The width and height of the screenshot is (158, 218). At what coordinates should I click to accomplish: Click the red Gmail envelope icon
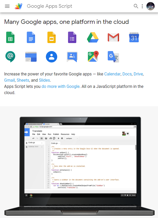[113, 37]
